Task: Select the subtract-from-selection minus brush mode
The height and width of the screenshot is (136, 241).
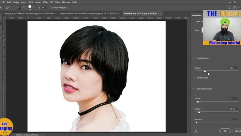Action: tap(24, 8)
